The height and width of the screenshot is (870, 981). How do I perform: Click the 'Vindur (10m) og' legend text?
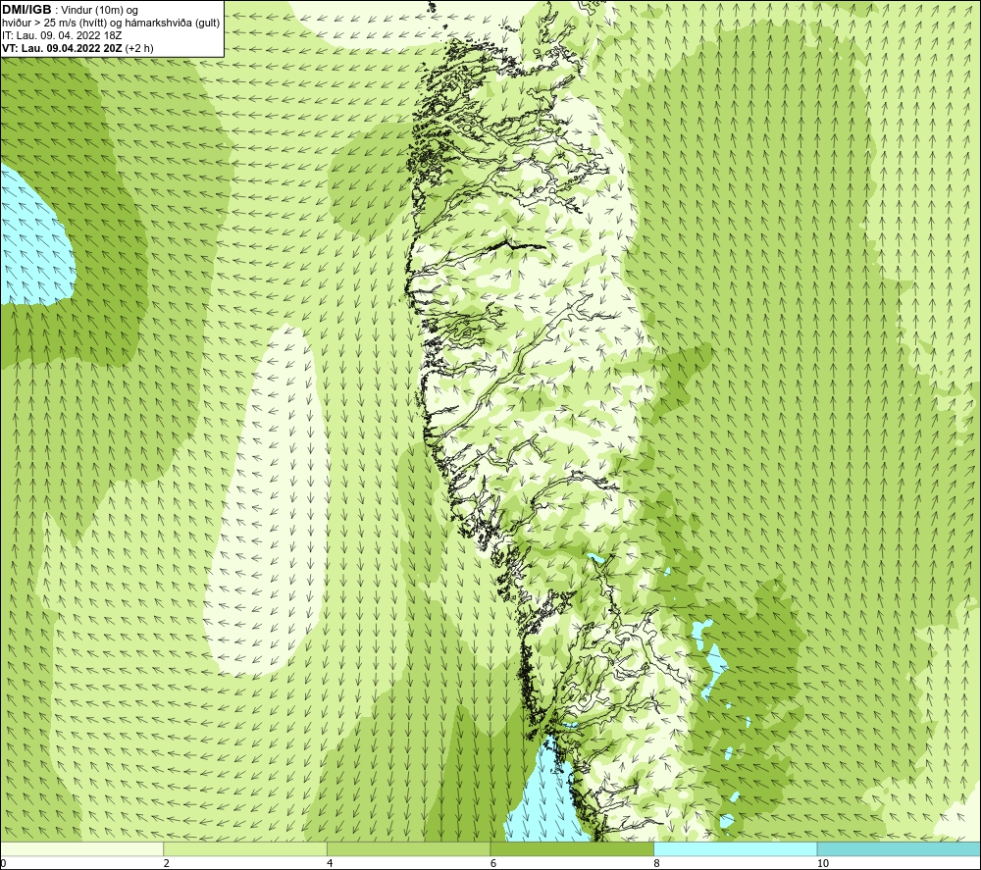tap(99, 11)
